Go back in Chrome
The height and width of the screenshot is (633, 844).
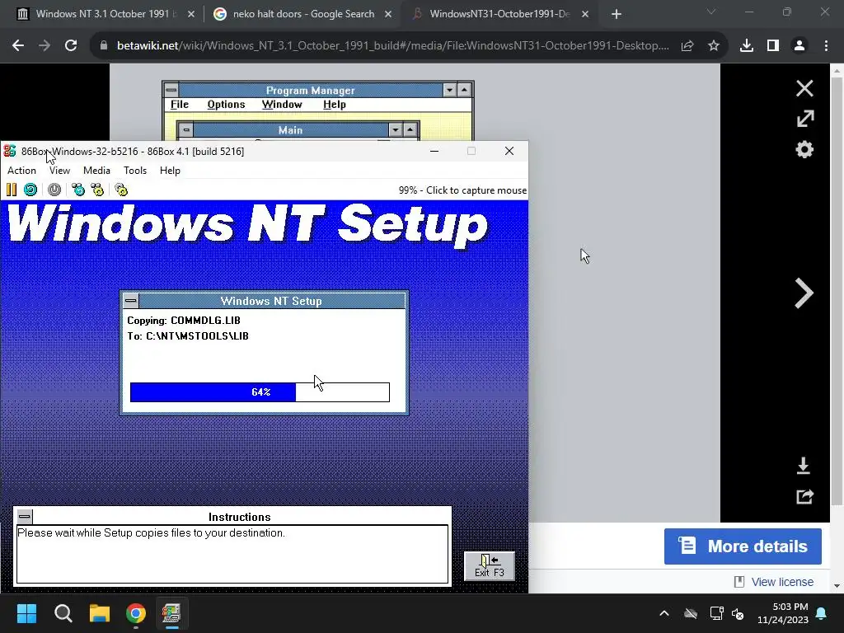[18, 46]
